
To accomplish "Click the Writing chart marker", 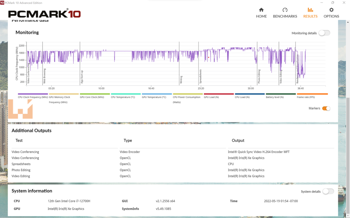I will [181, 80].
